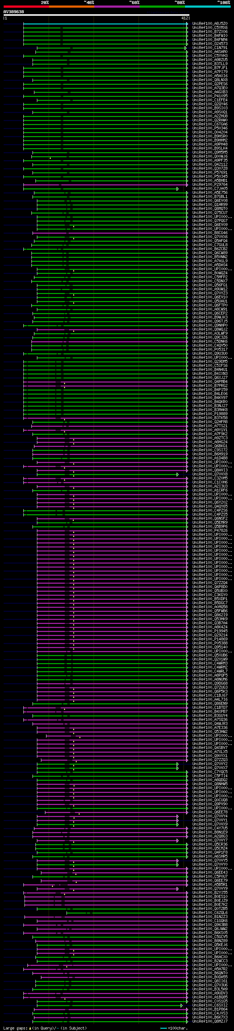Select the UniRef100_Q56FG1 label
This screenshot has width=234, height=1031.
[210, 285]
